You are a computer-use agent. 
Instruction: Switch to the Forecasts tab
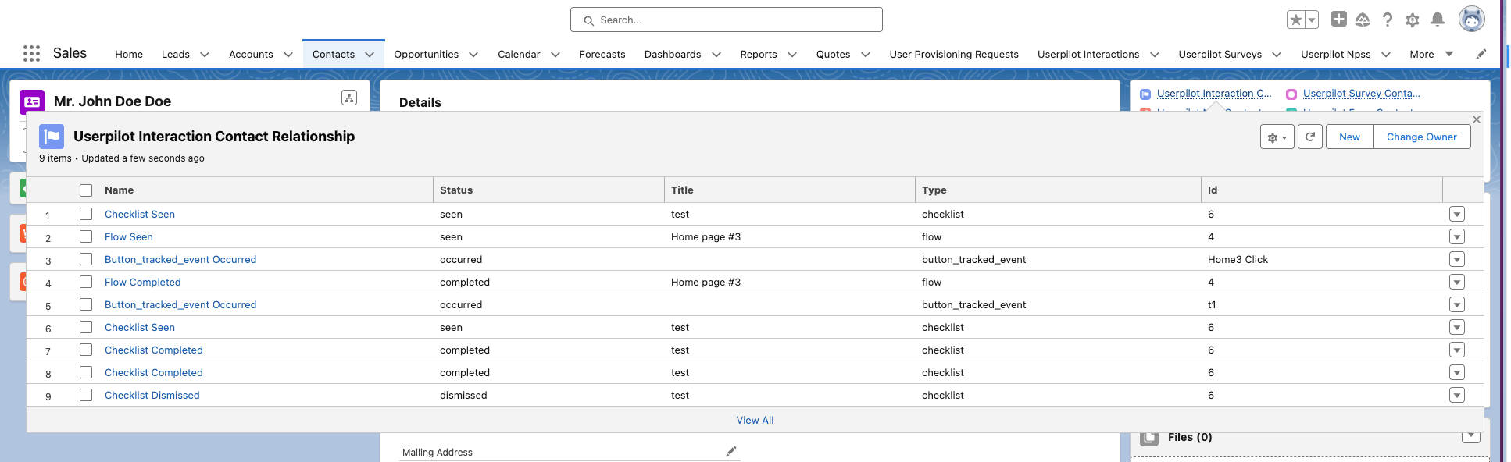(602, 55)
